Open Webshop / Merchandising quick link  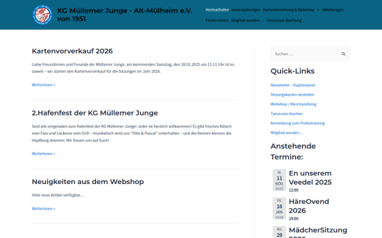[x=294, y=104]
